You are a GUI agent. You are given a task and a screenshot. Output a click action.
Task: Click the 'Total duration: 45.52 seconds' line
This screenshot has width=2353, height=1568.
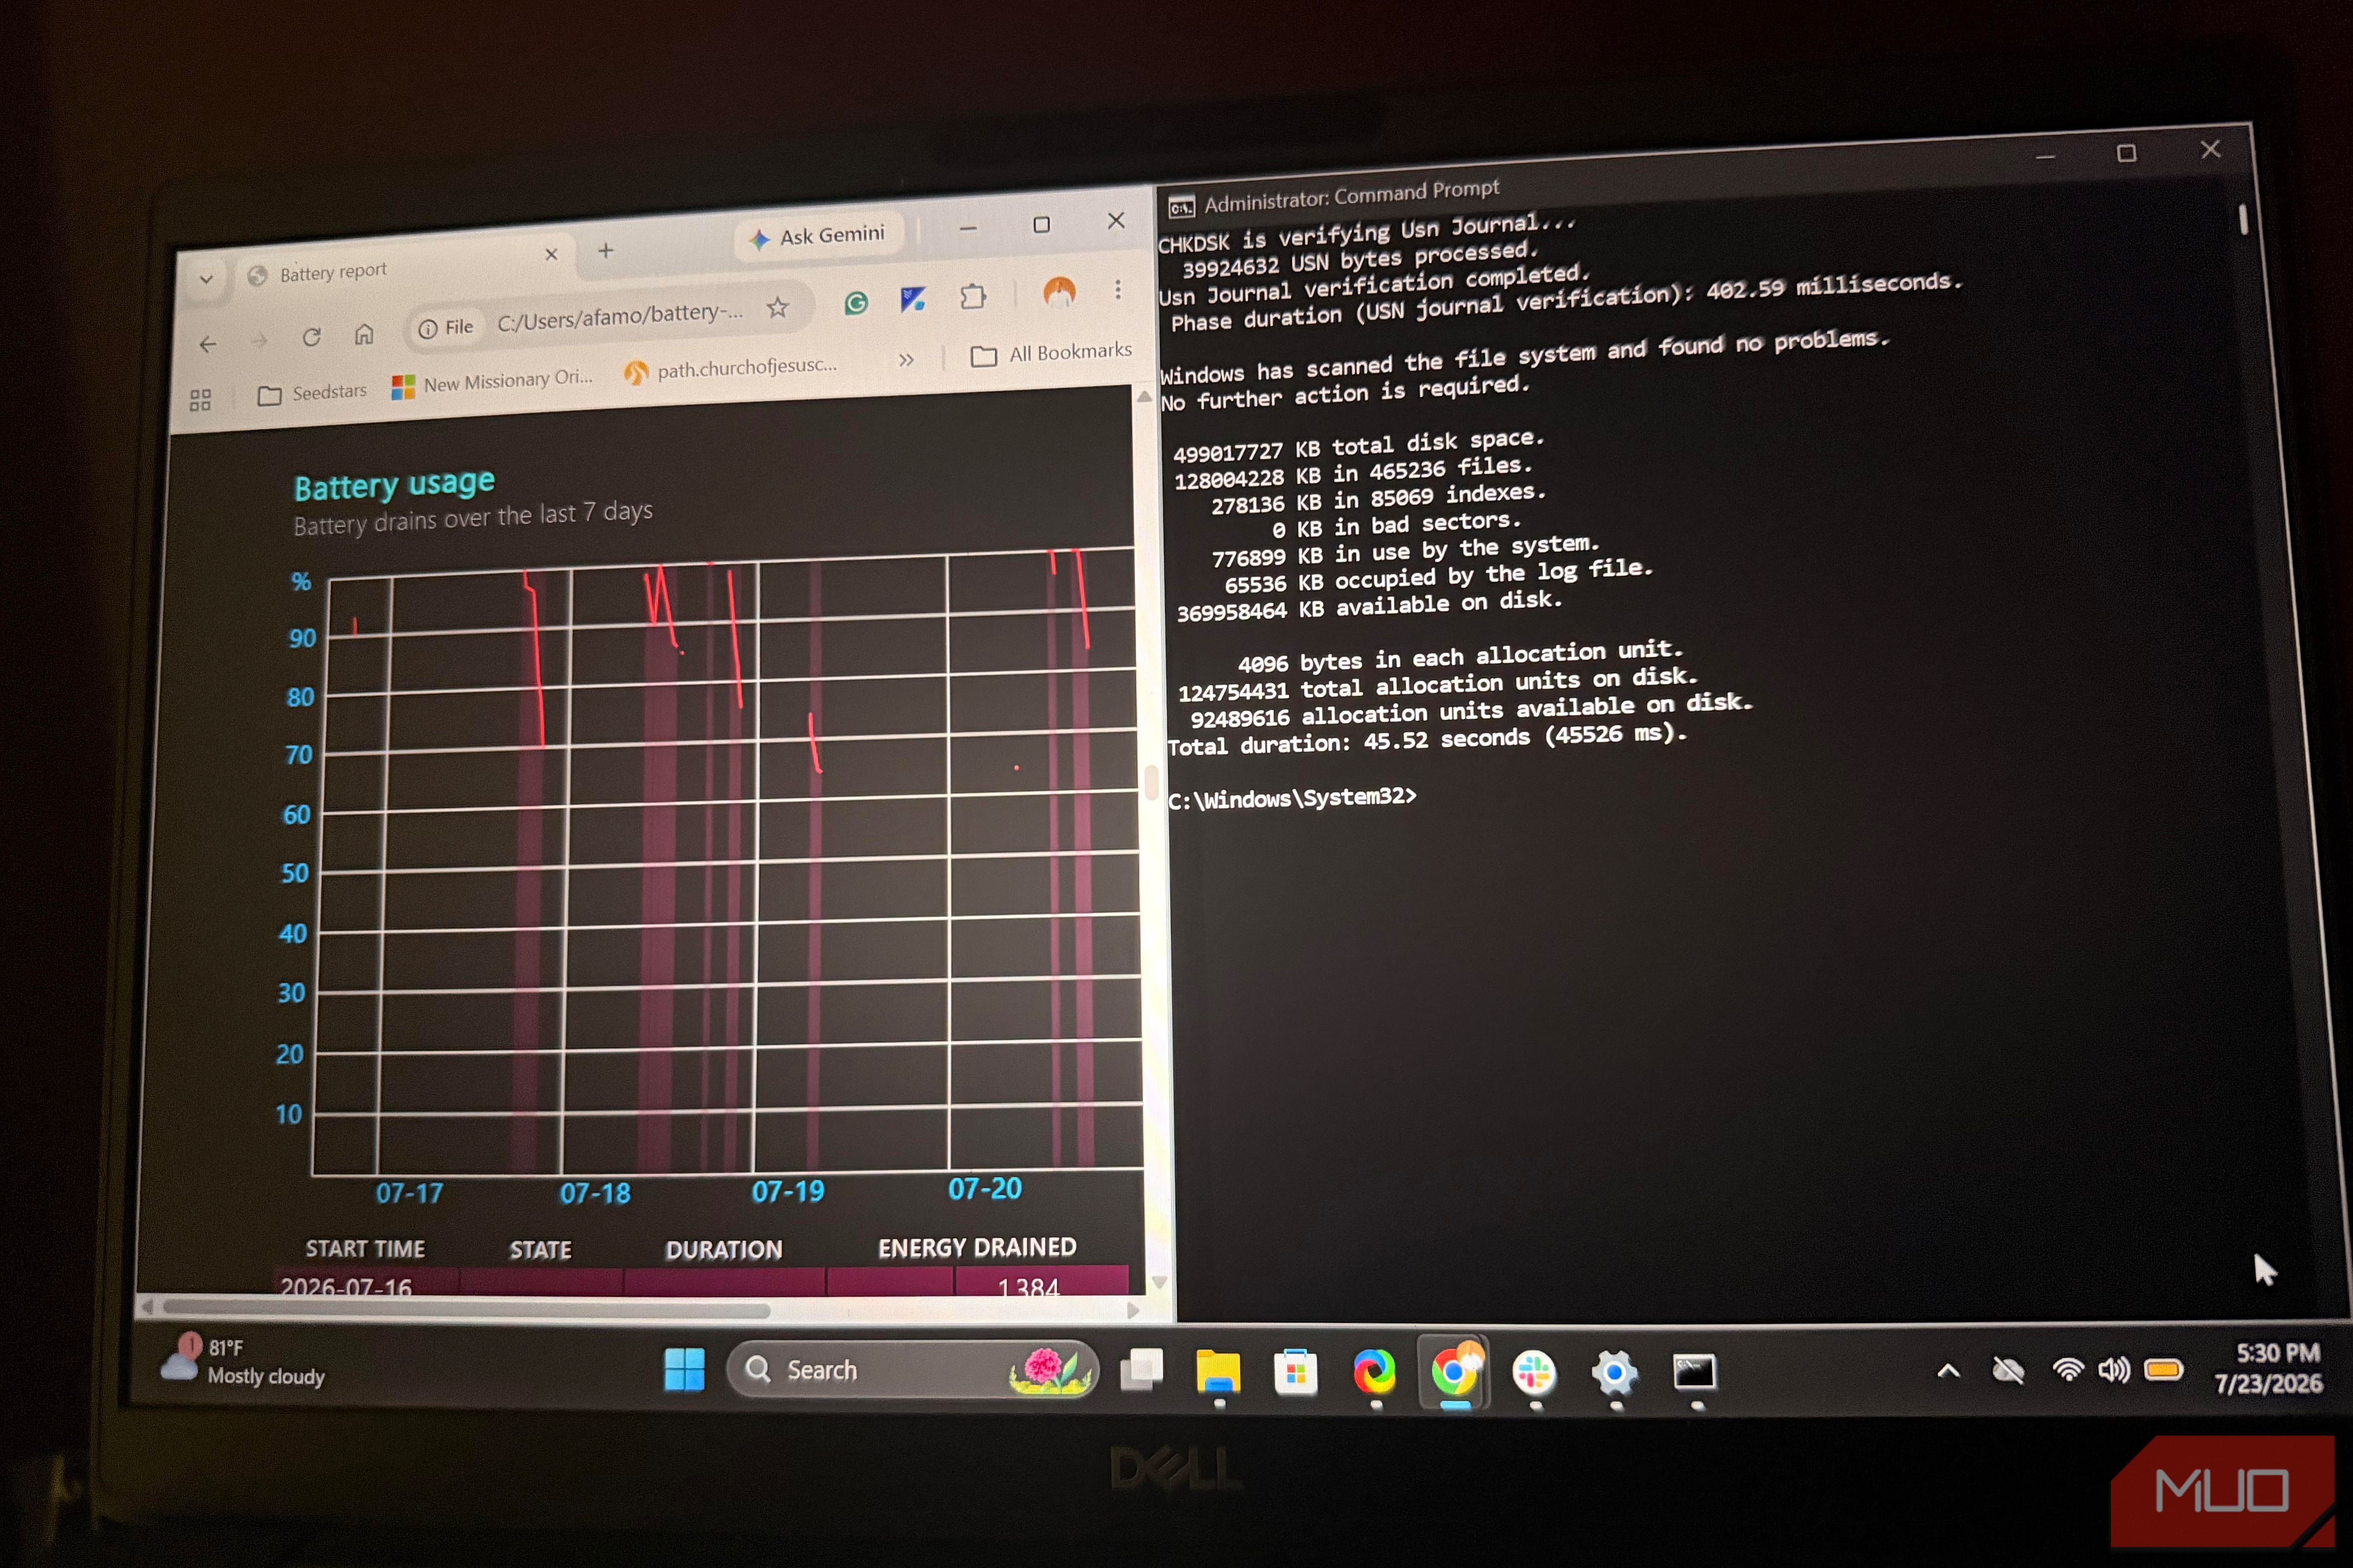coord(1428,740)
